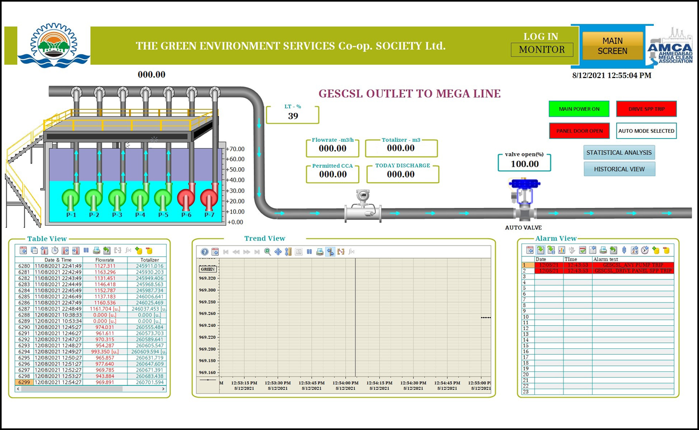699x430 pixels.
Task: Click the MONITOR log in button
Action: click(x=541, y=49)
